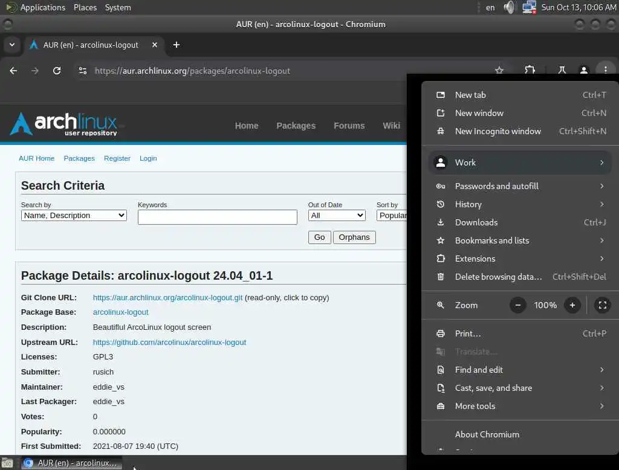Click Packages link in AUR submenu
The width and height of the screenshot is (619, 470).
79,158
